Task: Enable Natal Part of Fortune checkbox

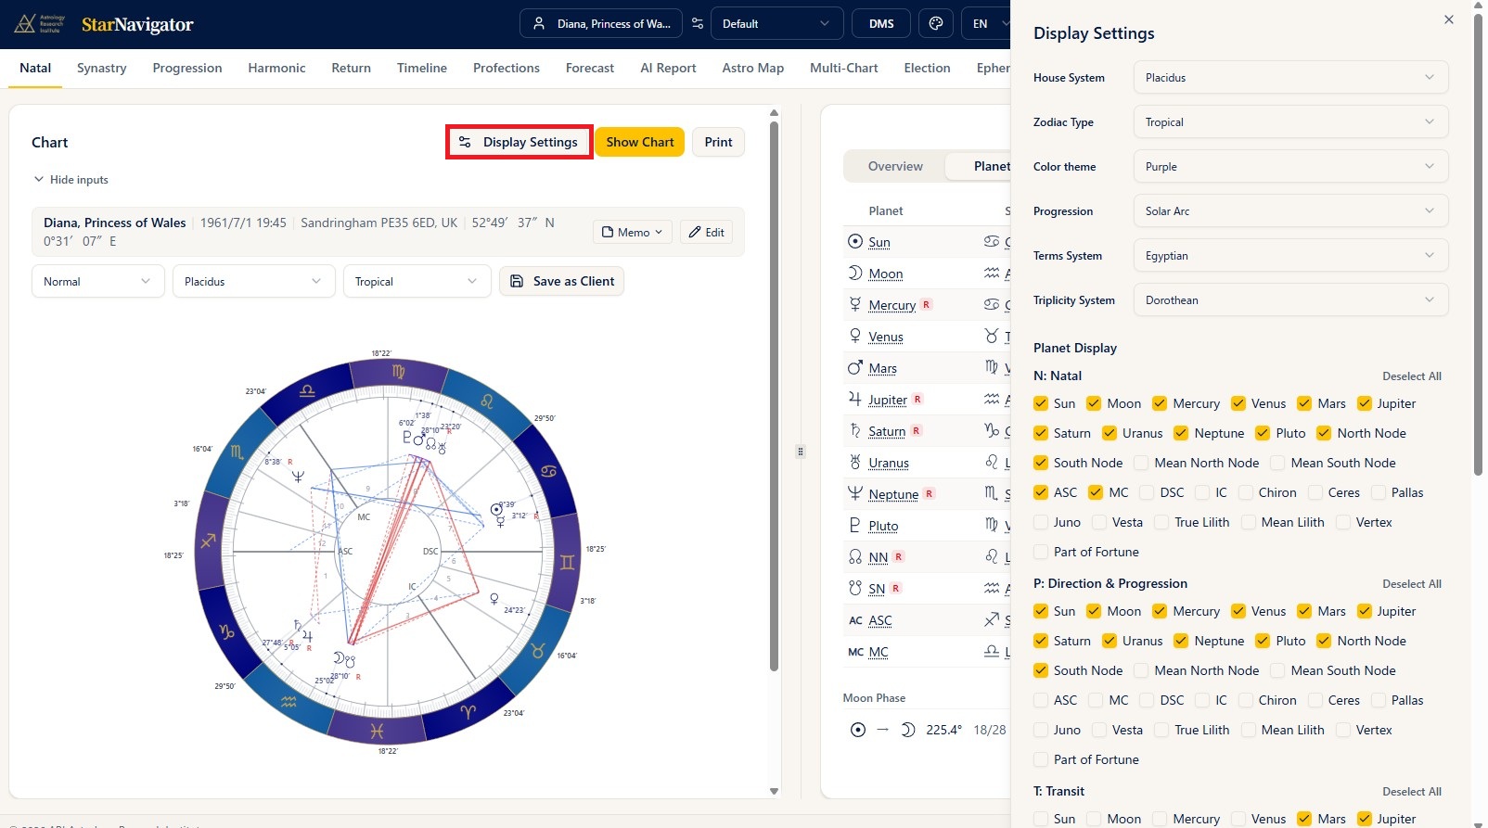Action: coord(1041,552)
